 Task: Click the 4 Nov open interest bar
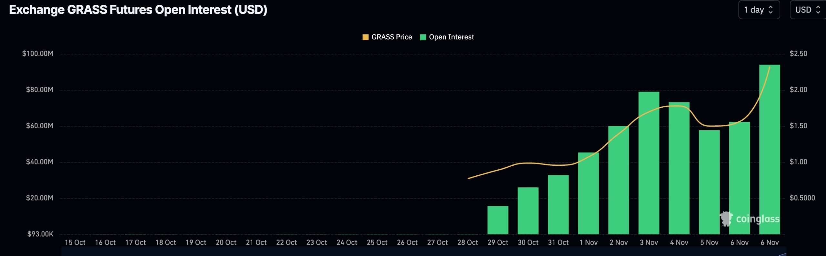(679, 168)
